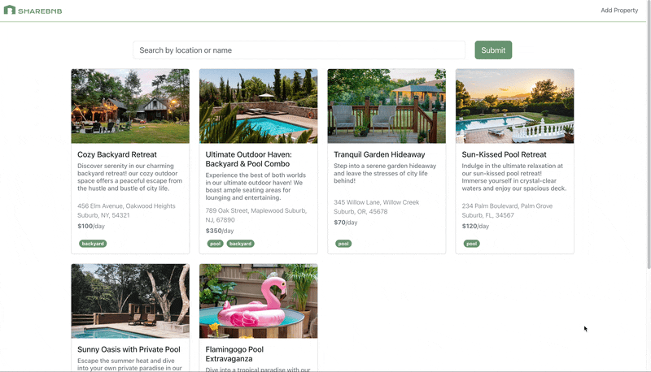Open the pink flamingo float photo
Viewport: 651px width, 372px height.
(258, 301)
